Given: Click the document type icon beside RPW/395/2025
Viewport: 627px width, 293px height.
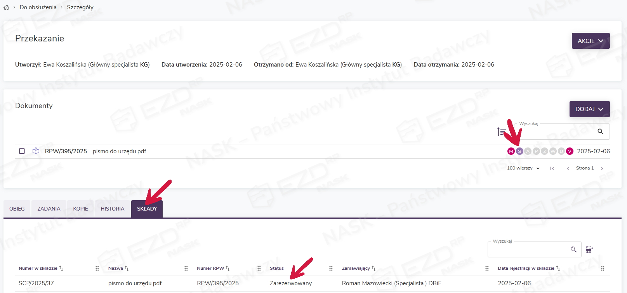Looking at the screenshot, I should 36,151.
